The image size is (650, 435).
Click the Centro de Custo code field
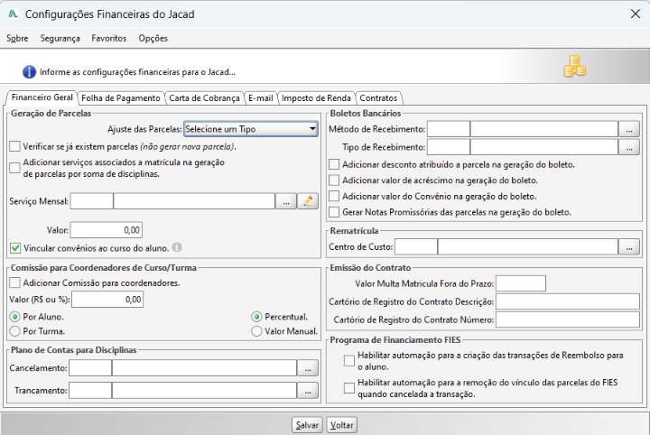click(416, 247)
